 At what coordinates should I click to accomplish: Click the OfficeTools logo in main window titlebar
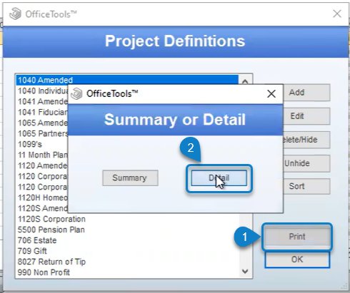(15, 14)
